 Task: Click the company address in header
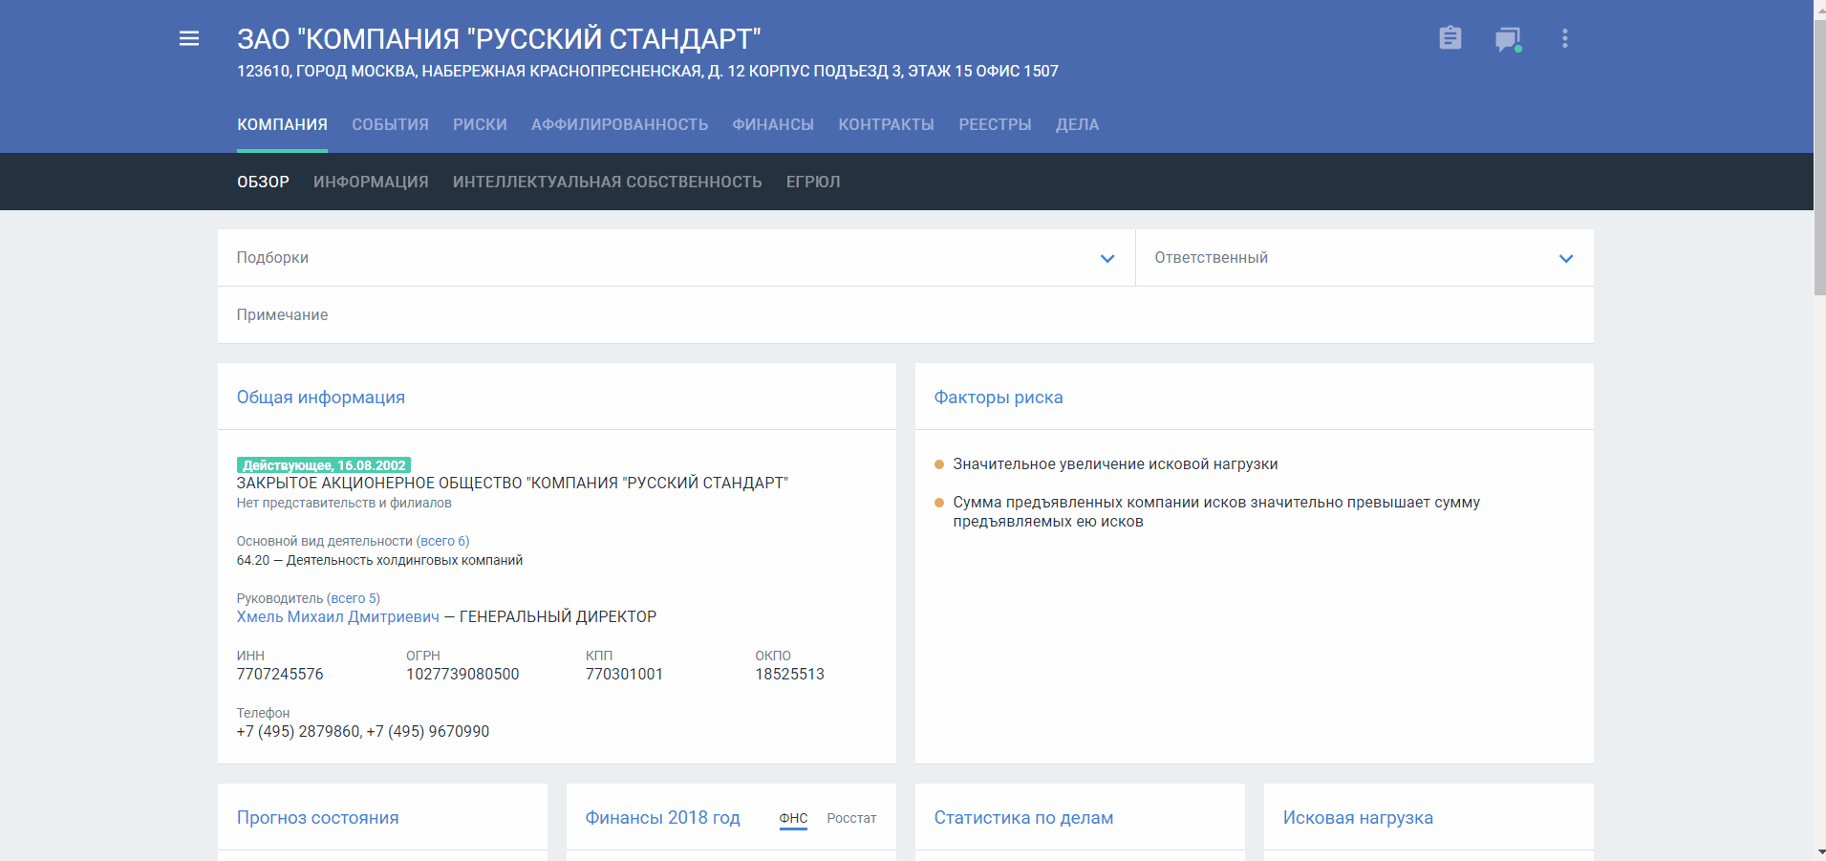click(x=648, y=72)
